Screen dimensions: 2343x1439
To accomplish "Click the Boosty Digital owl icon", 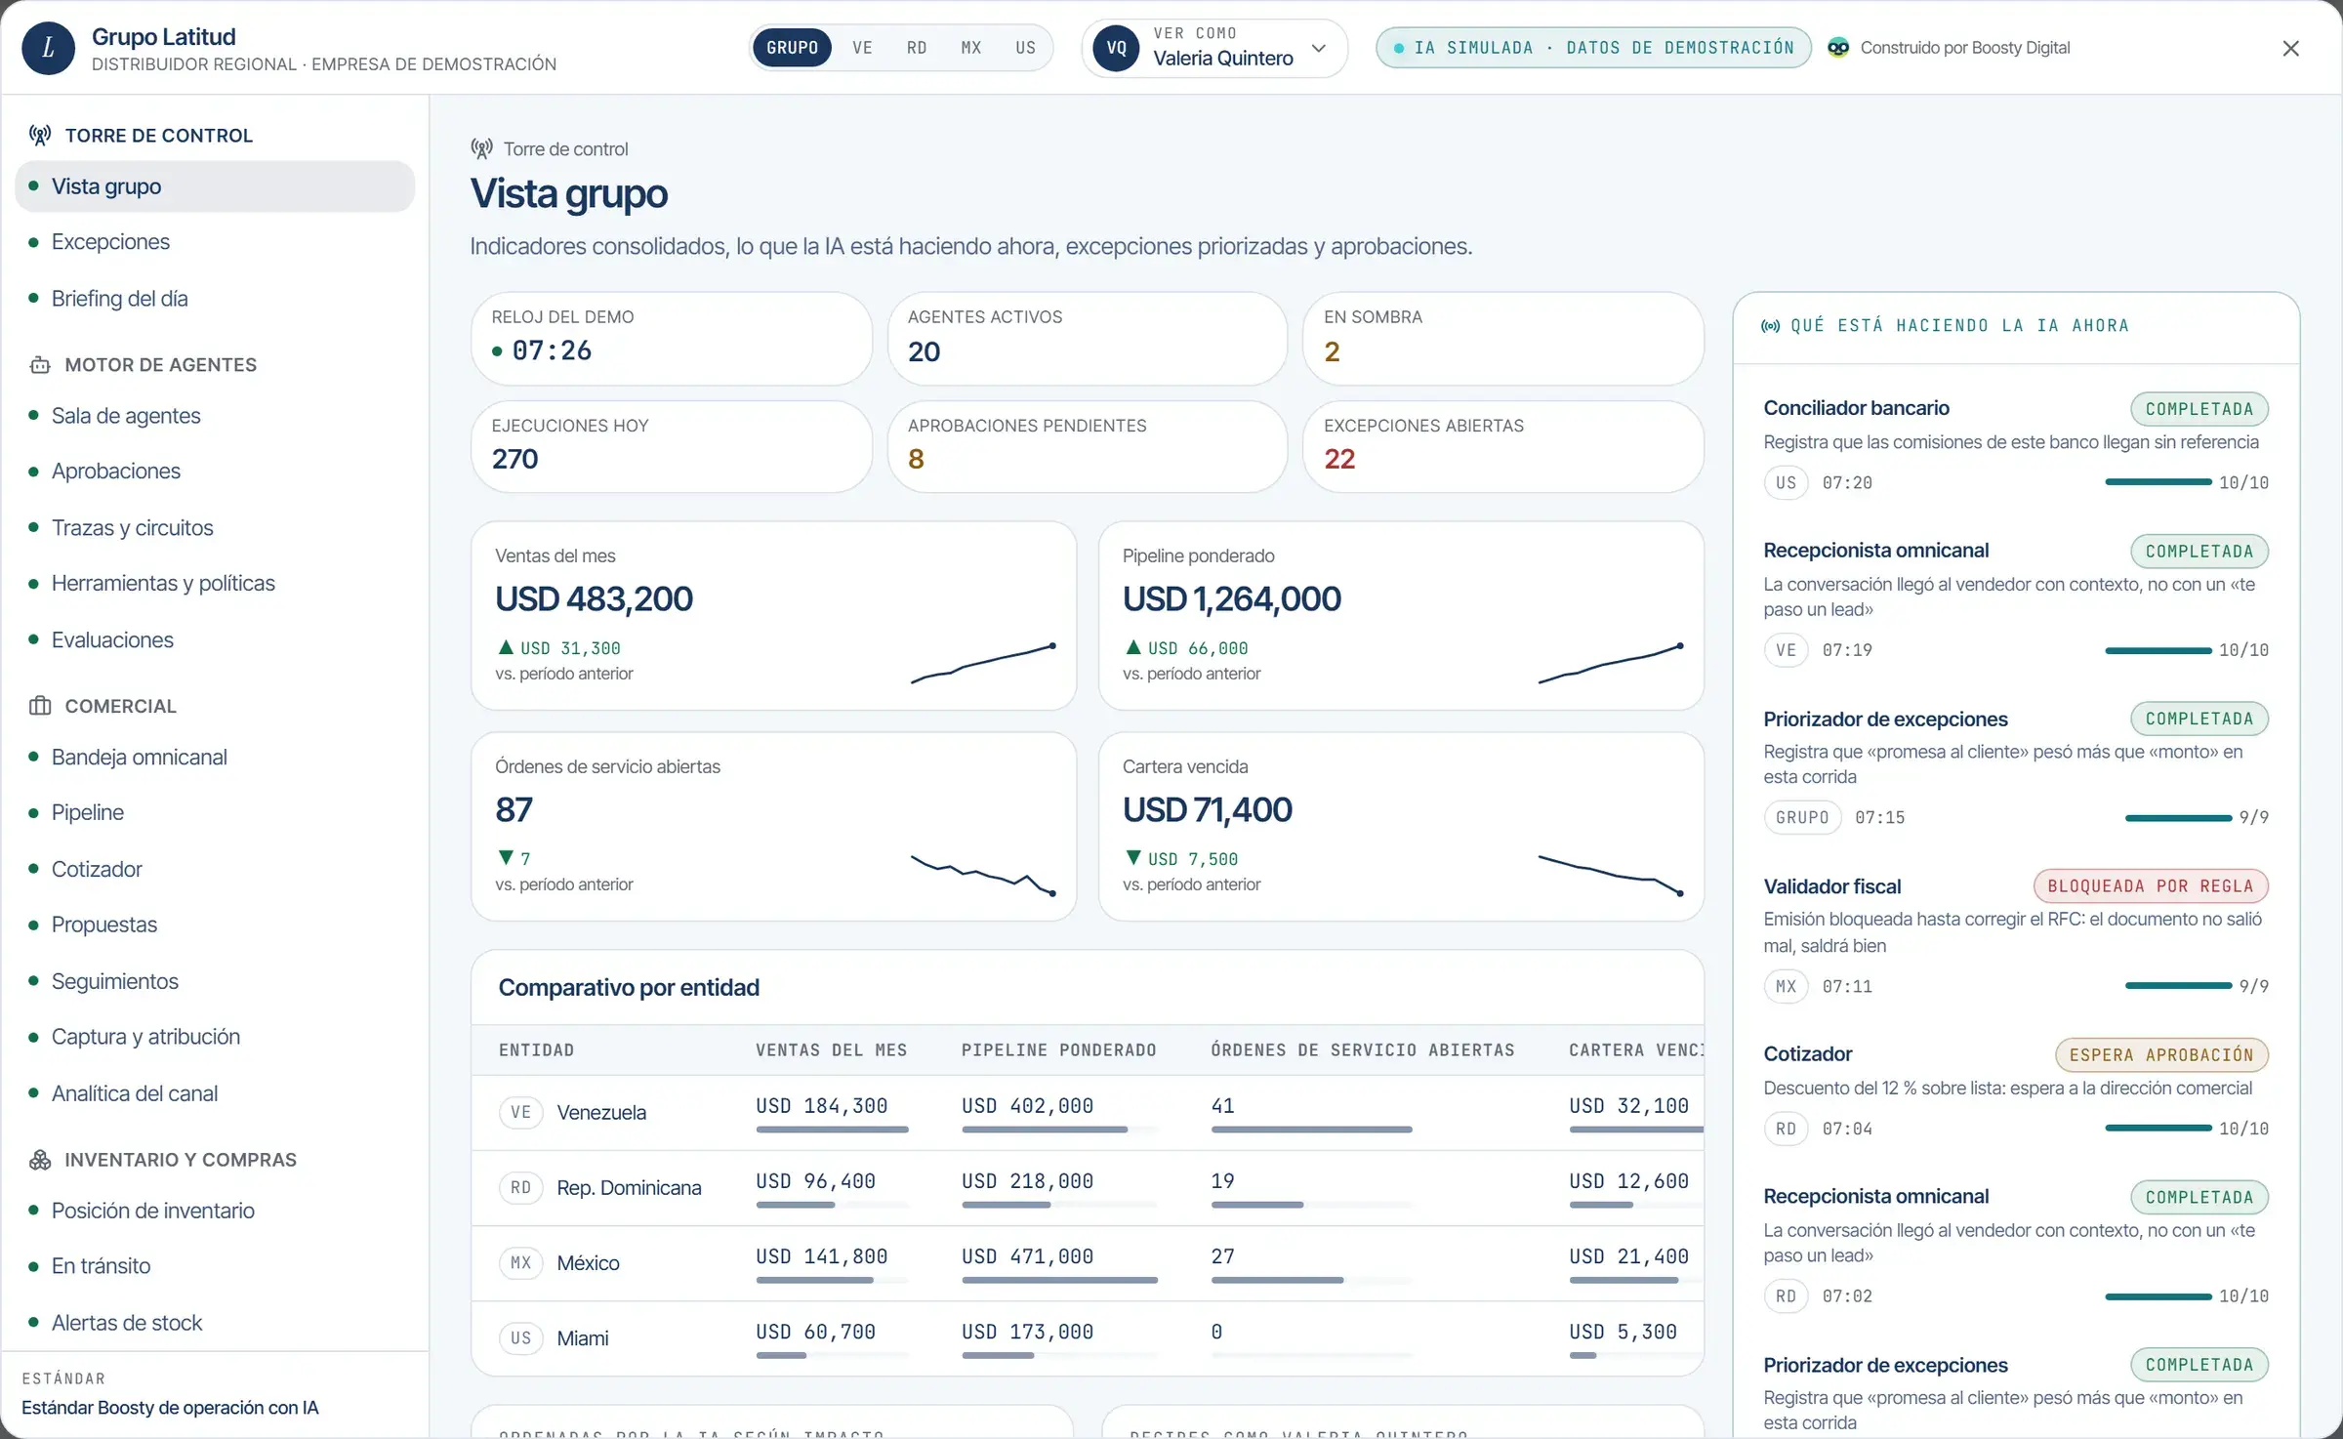I will click(x=1838, y=48).
